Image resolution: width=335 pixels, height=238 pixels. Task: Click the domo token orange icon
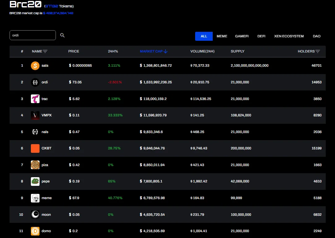pos(35,231)
